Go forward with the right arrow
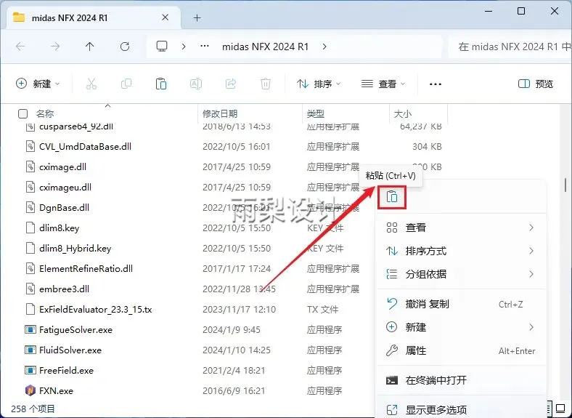 coord(55,47)
